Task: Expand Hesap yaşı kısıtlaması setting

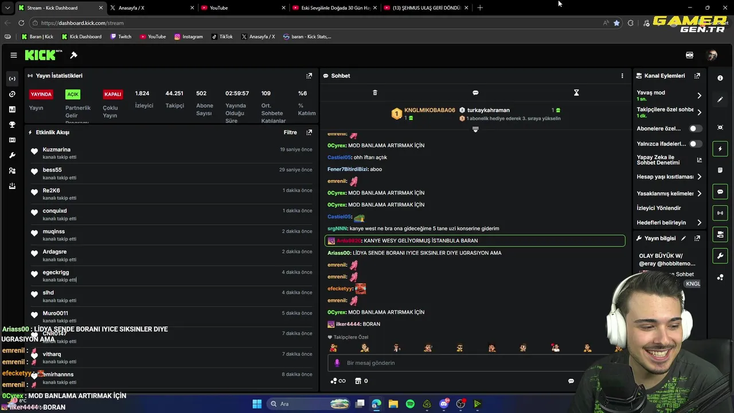Action: [699, 177]
